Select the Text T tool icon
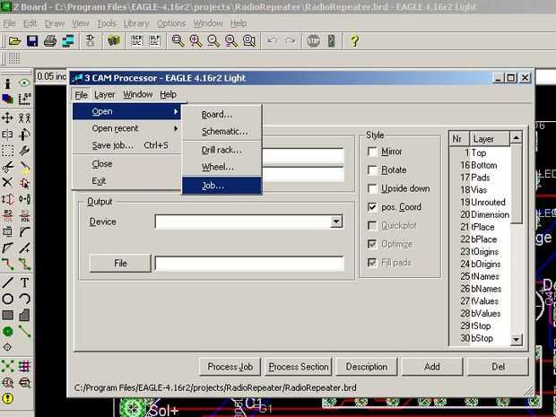This screenshot has width=556, height=417. click(x=24, y=282)
